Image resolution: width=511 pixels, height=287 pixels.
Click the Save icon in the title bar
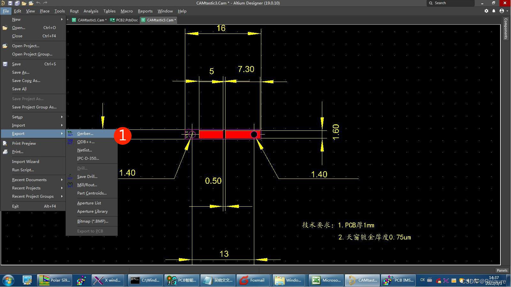pos(10,3)
